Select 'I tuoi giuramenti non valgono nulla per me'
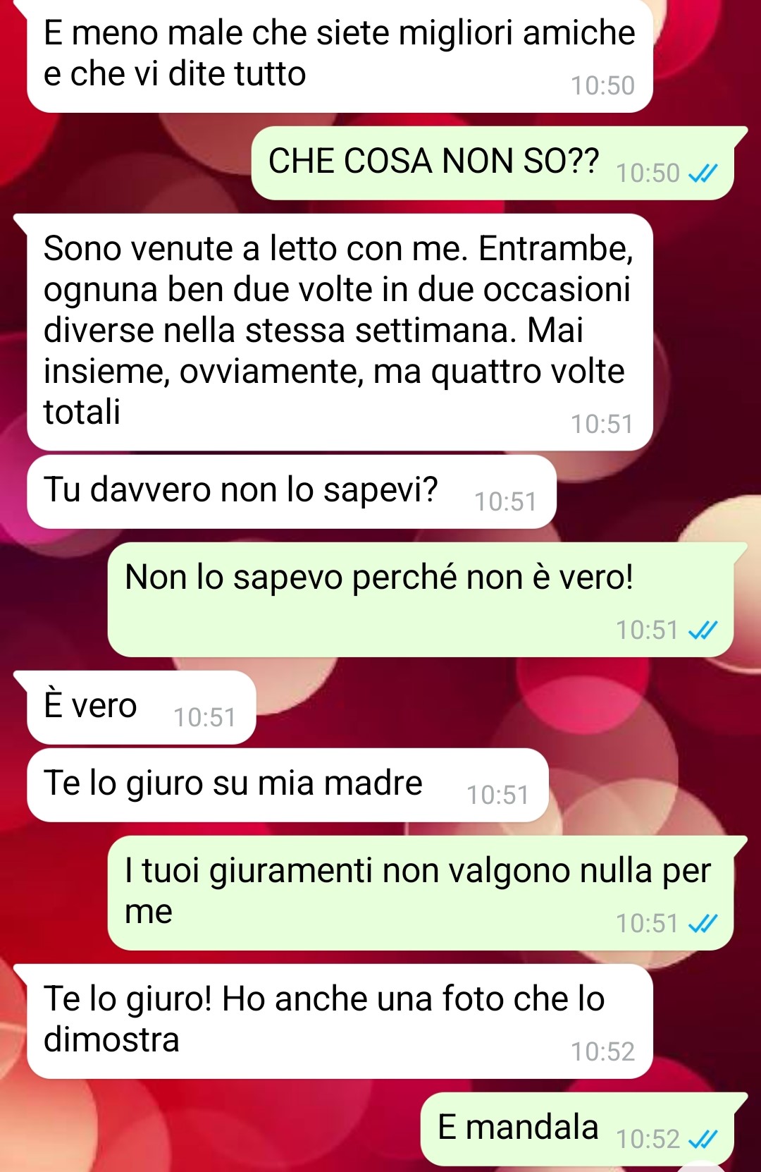Screen dimensions: 761x1172 [421, 893]
